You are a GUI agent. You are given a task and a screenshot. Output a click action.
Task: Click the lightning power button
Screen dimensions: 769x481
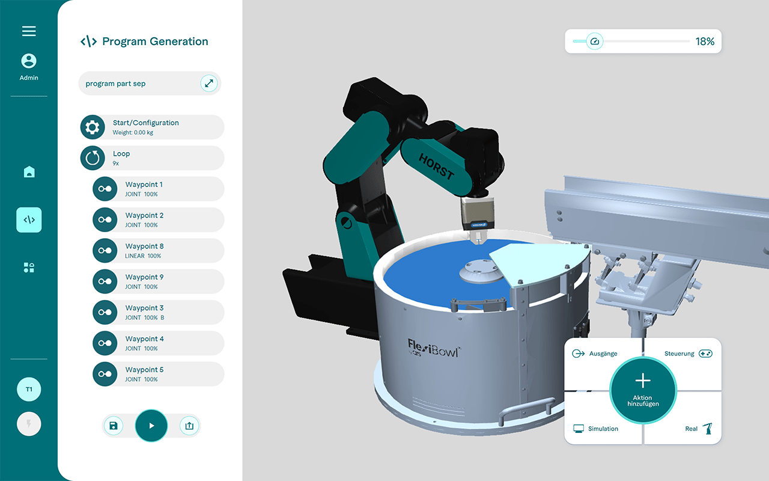pos(29,424)
